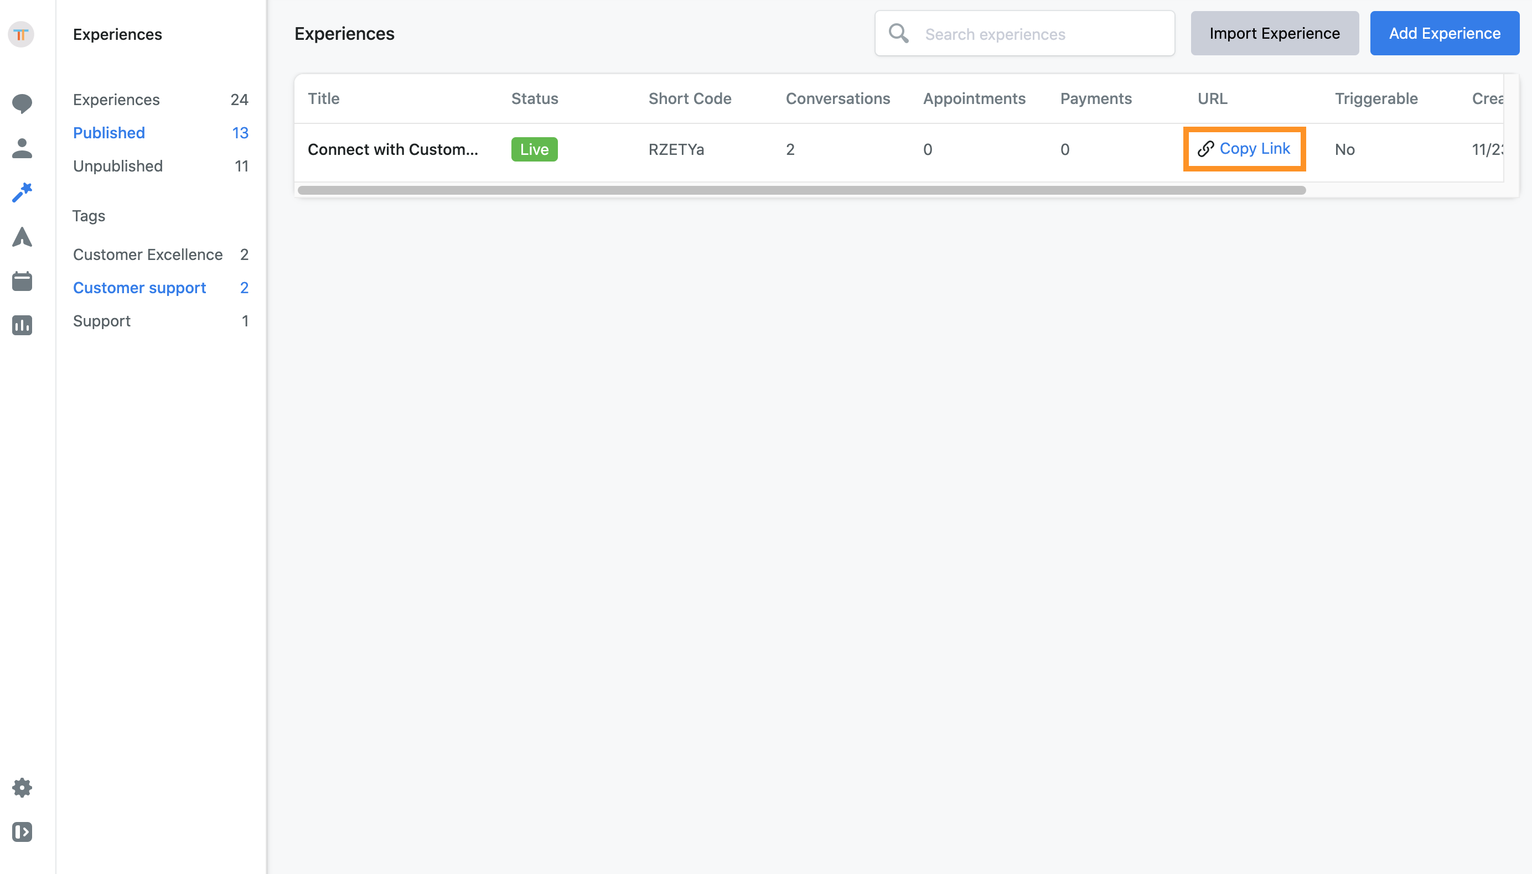Click the Status column header
This screenshot has height=874, width=1532.
(x=535, y=99)
